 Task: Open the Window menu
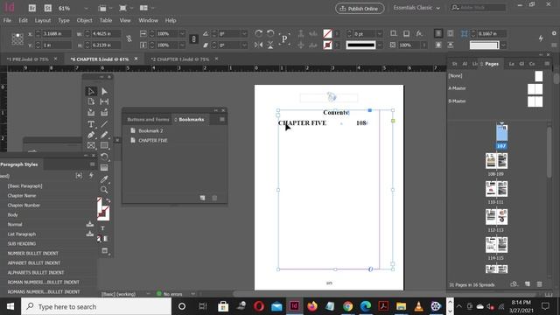pos(148,20)
